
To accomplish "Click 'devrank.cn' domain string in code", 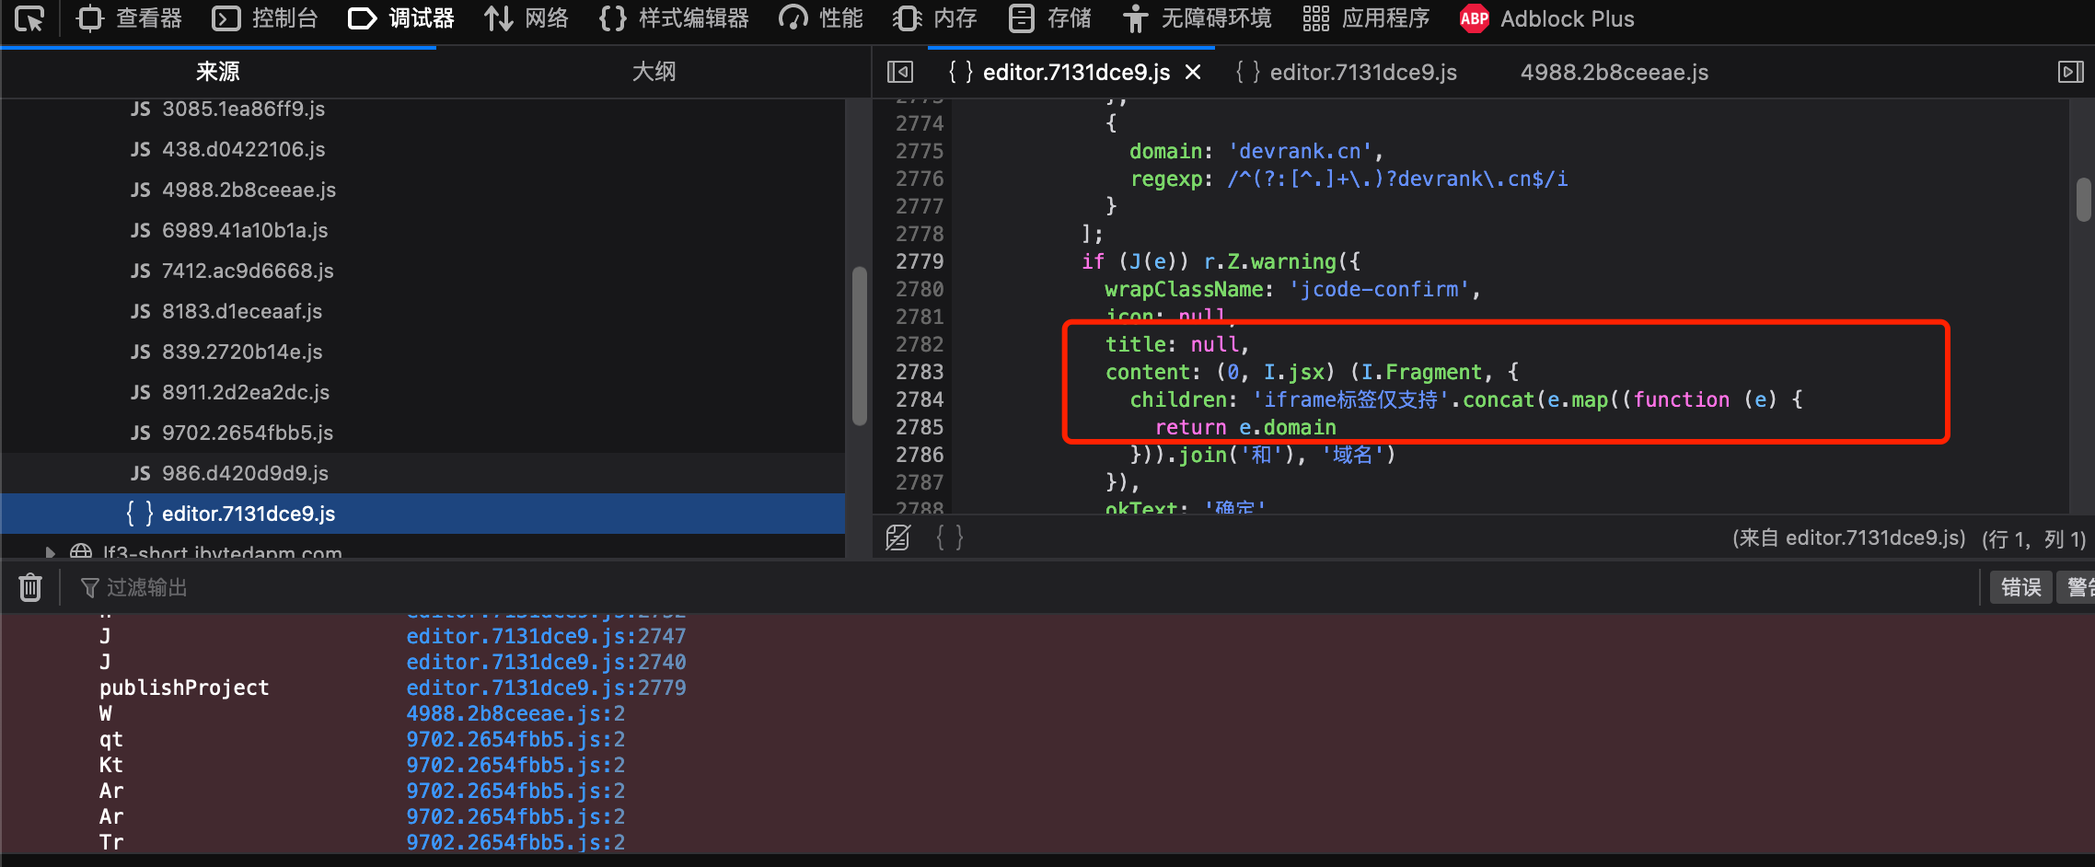I will coord(1300,151).
